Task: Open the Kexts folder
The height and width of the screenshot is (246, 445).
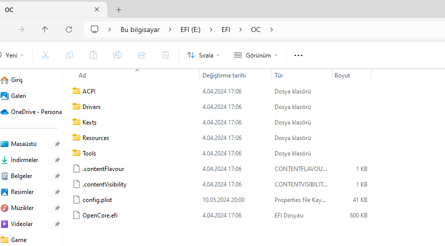Action: tap(89, 122)
